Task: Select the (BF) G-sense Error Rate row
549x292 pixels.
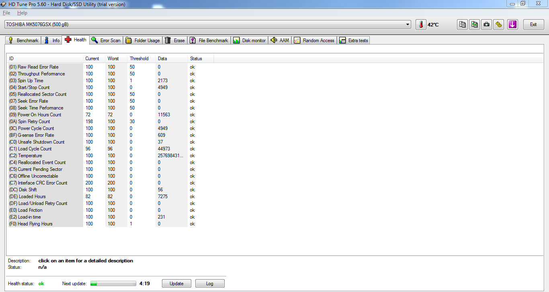Action: (x=110, y=135)
